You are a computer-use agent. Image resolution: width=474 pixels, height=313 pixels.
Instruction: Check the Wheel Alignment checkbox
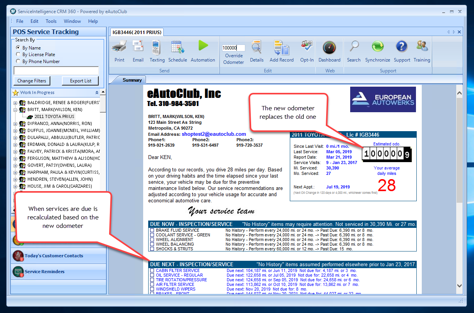(152, 239)
